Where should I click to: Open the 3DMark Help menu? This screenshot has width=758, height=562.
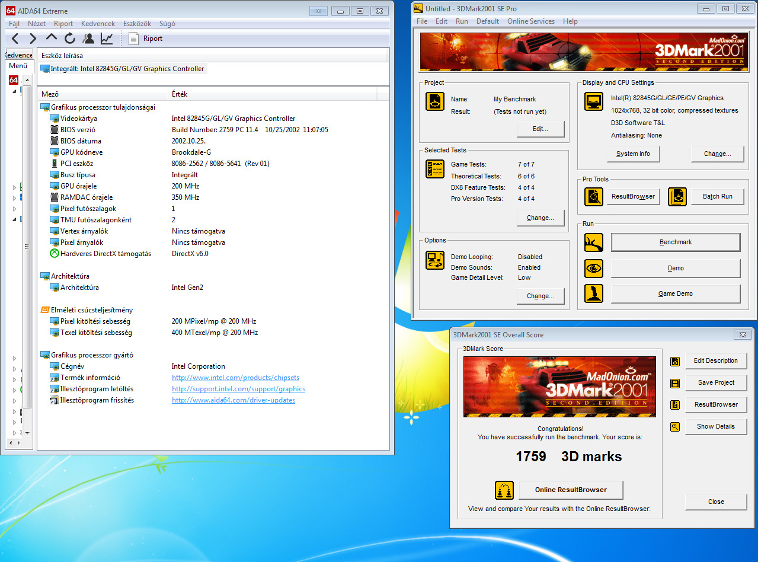(x=570, y=21)
